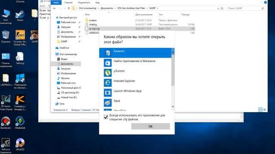Click scroll up arrow of app list
Screen dimensions: 275x154
pos(173,52)
